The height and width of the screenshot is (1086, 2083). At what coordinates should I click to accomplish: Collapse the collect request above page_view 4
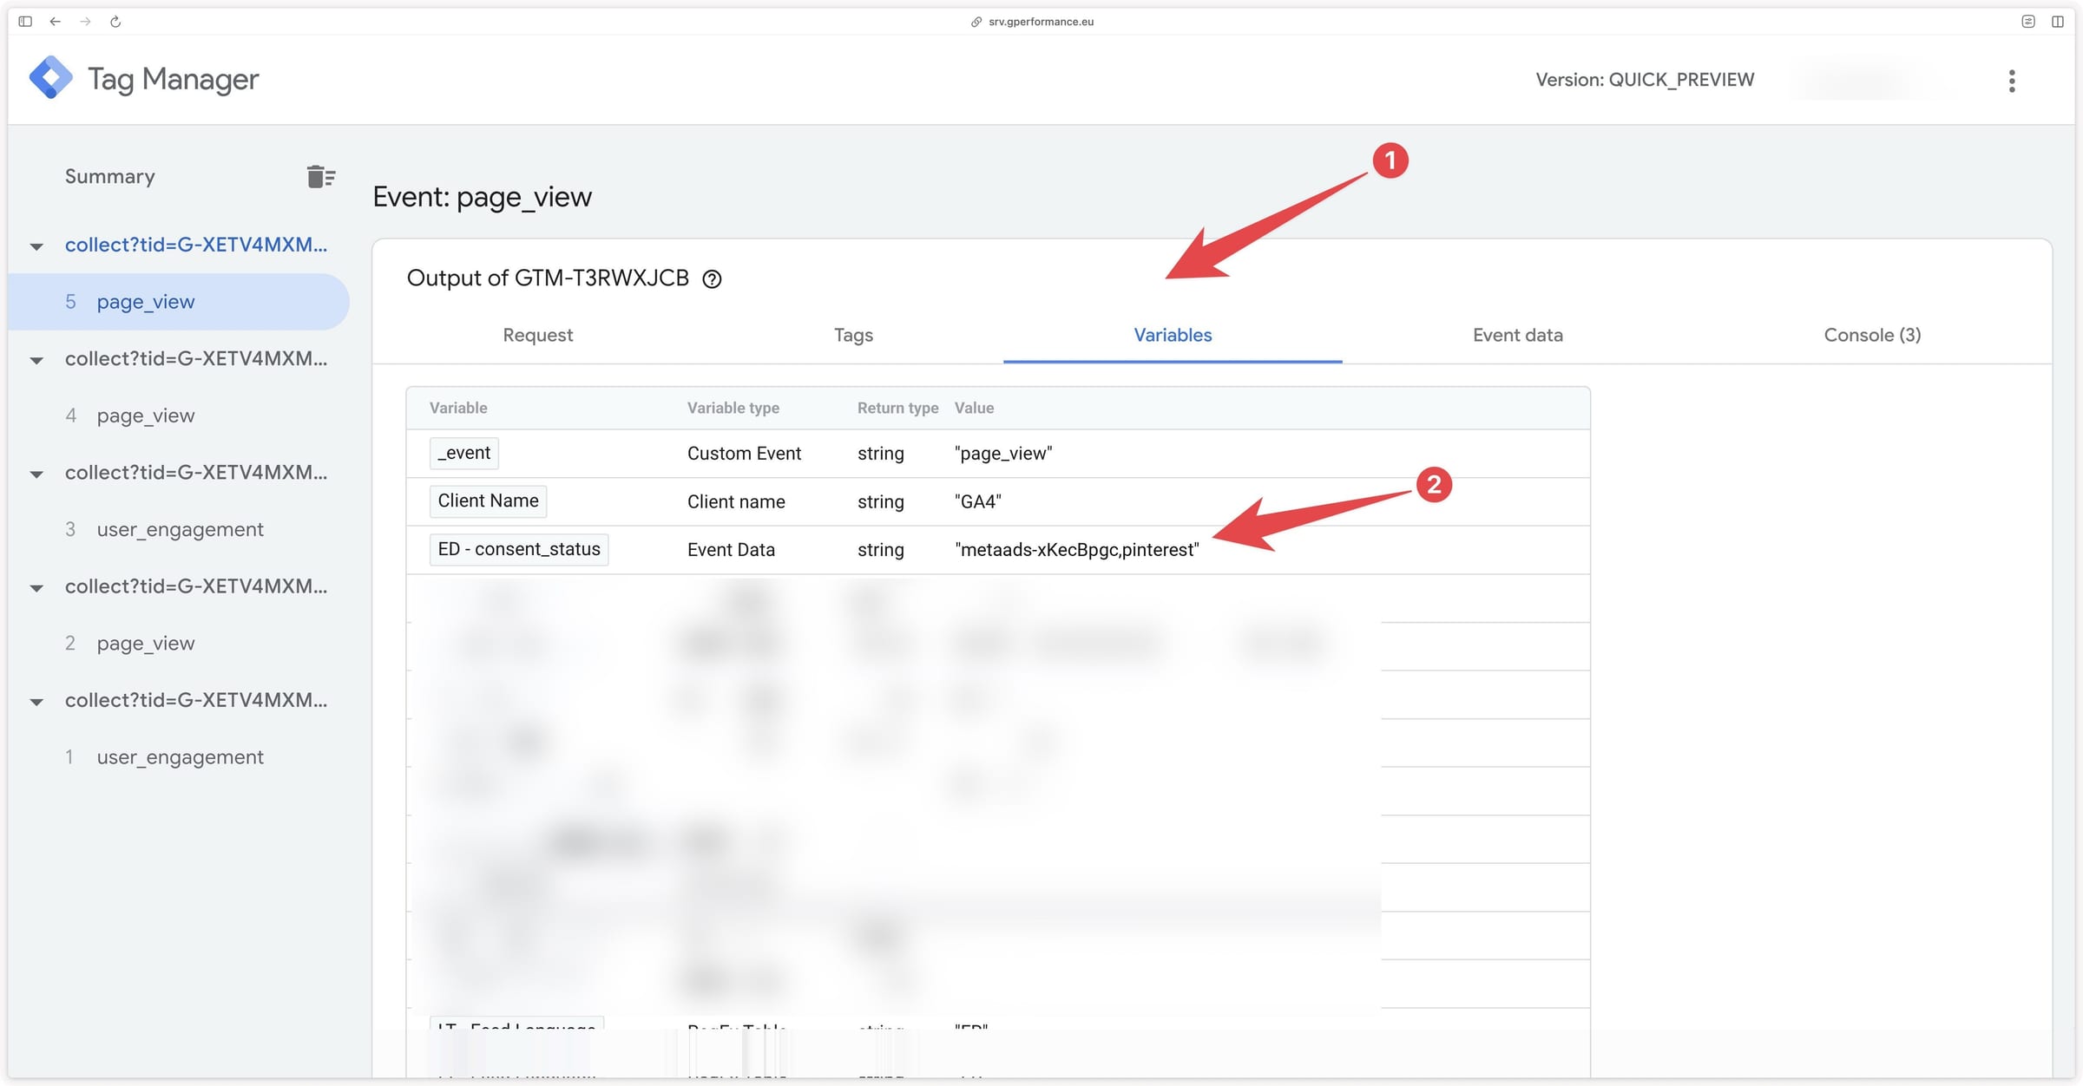point(36,360)
